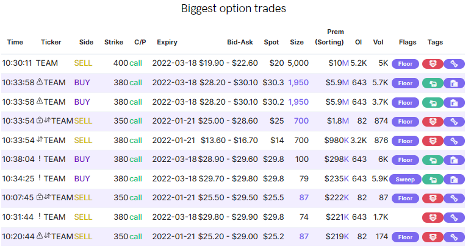The width and height of the screenshot is (471, 252).
Task: Click the Expiry column header
Action: (x=167, y=43)
